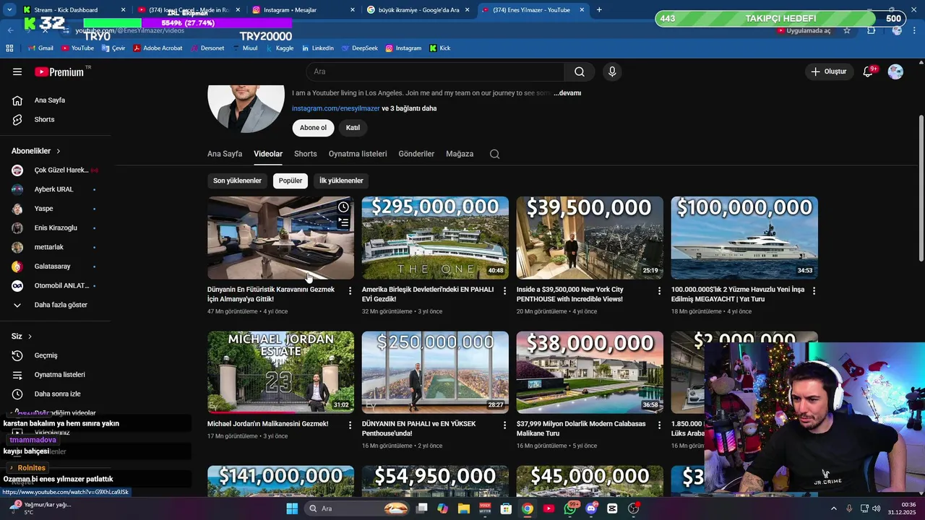Image resolution: width=925 pixels, height=520 pixels.
Task: Open options menu for Michael Jordan video
Action: tap(350, 425)
